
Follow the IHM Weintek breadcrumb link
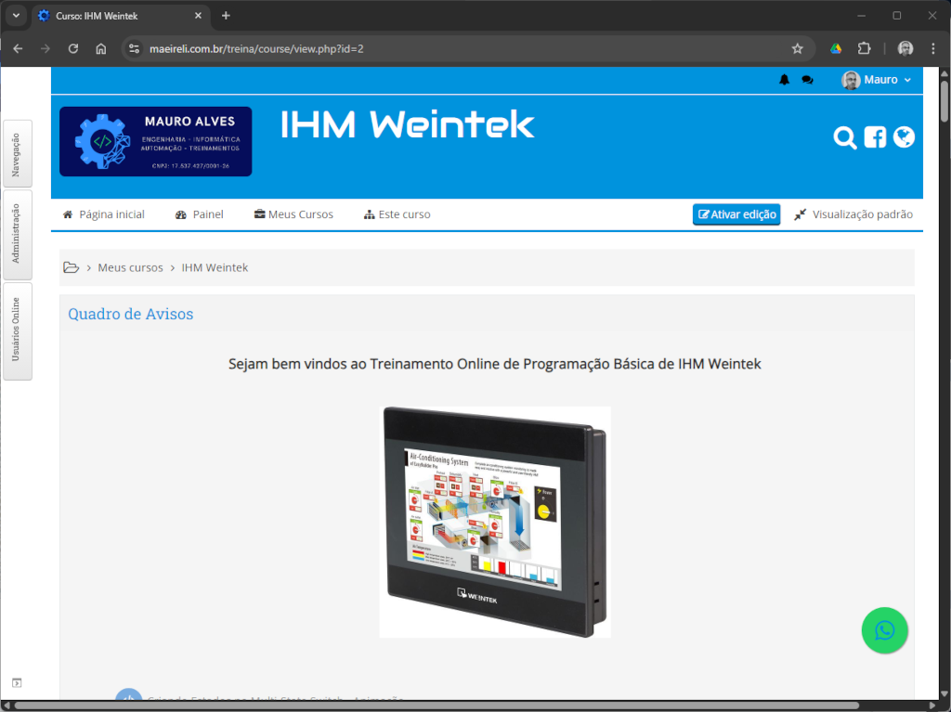(215, 267)
